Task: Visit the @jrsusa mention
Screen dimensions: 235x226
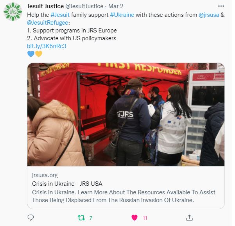Action: 209,15
